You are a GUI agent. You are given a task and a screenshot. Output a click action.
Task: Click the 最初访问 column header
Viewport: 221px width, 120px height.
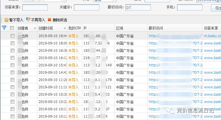pos(156,28)
